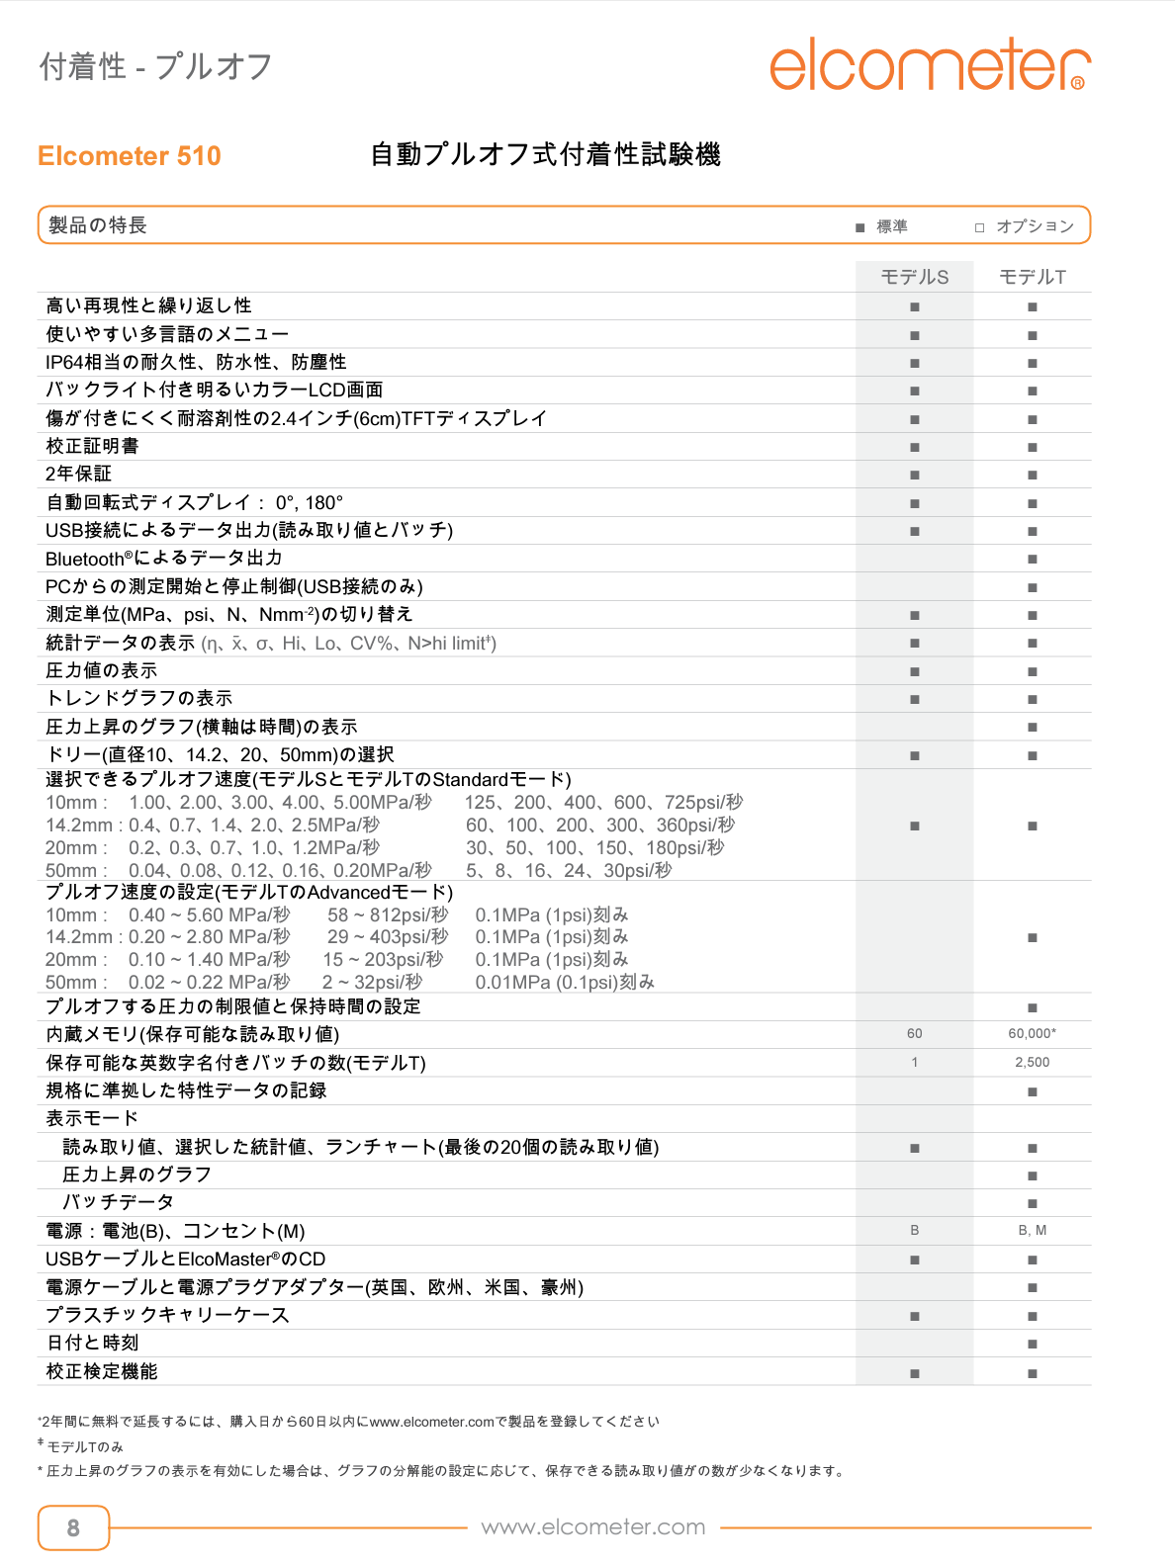Click the 保存可能な英数字名付きバッチの数 row label
This screenshot has height=1566, width=1175.
click(x=235, y=1063)
